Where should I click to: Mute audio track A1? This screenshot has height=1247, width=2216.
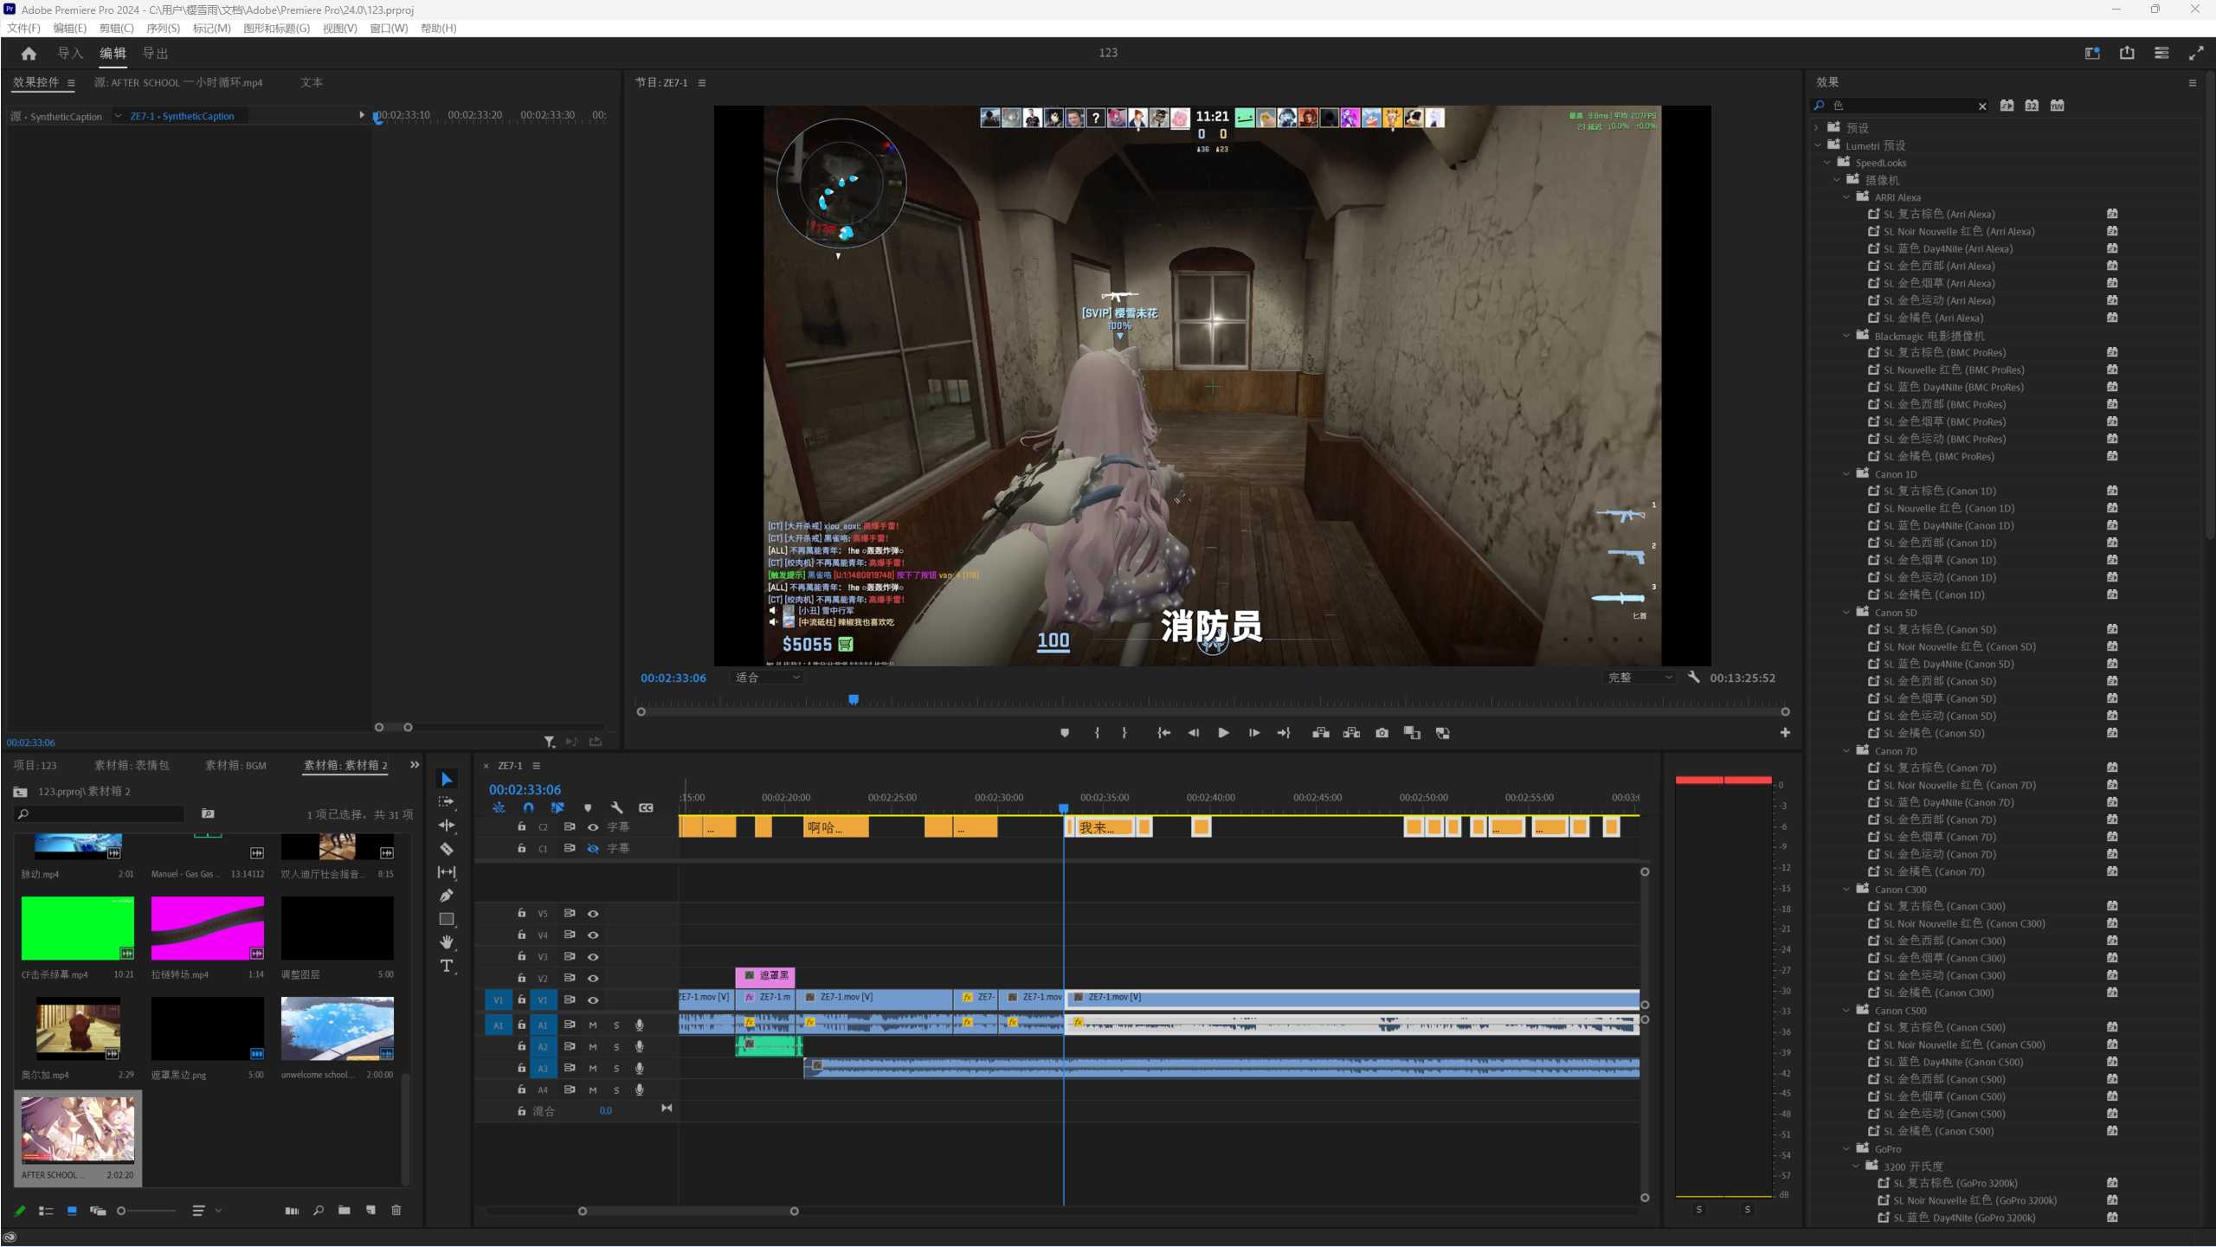pyautogui.click(x=593, y=1025)
